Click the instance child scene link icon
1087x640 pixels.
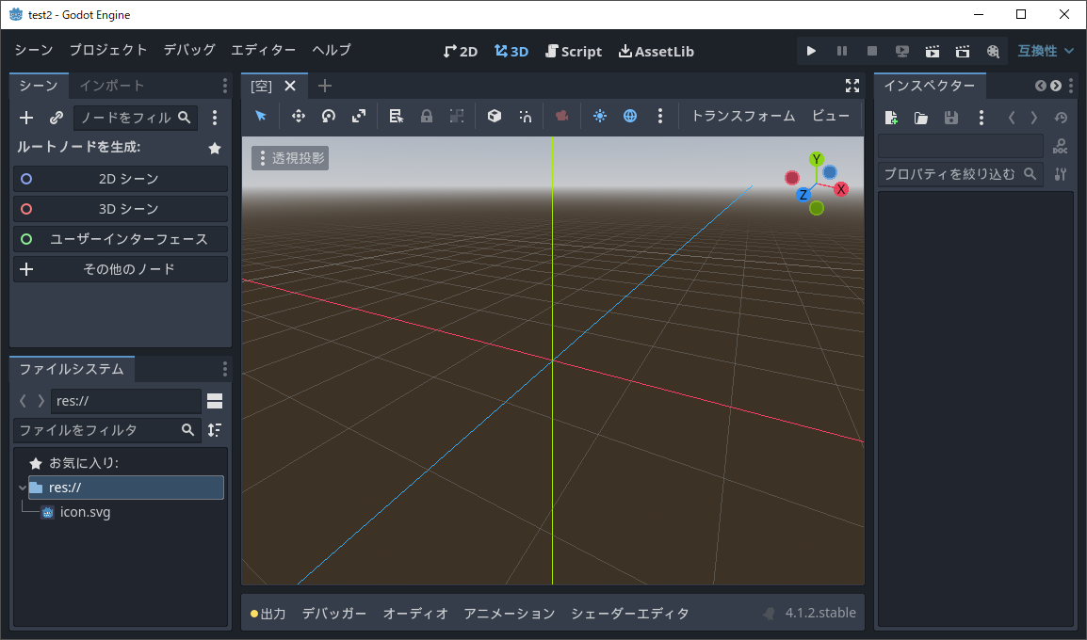(57, 118)
